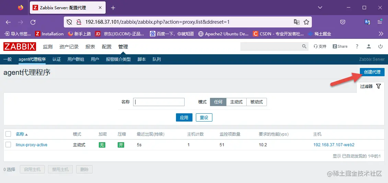Open the Firefox application menu
388x183 pixels.
coord(380,22)
